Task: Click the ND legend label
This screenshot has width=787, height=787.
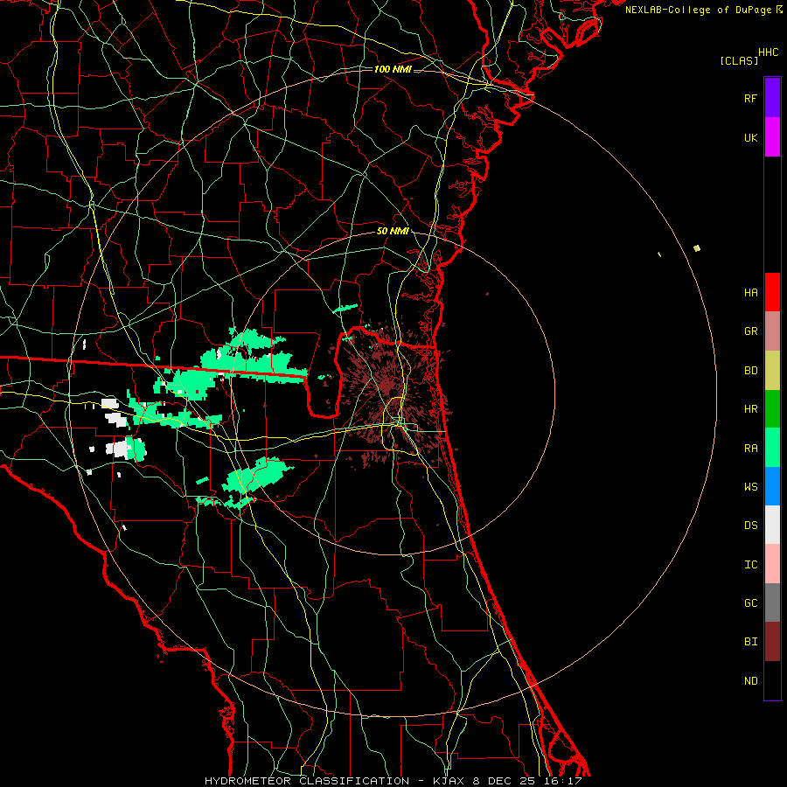Action: (750, 681)
